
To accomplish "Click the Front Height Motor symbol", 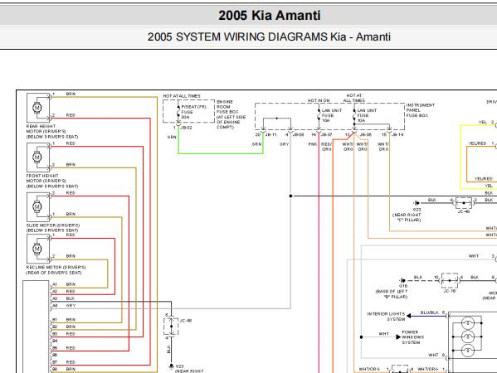I will coord(38,157).
